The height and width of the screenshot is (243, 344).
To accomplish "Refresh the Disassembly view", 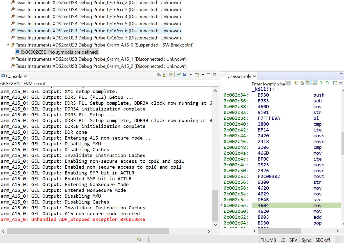I will point(296,83).
